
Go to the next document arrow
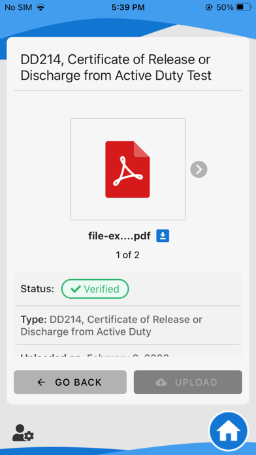click(199, 169)
